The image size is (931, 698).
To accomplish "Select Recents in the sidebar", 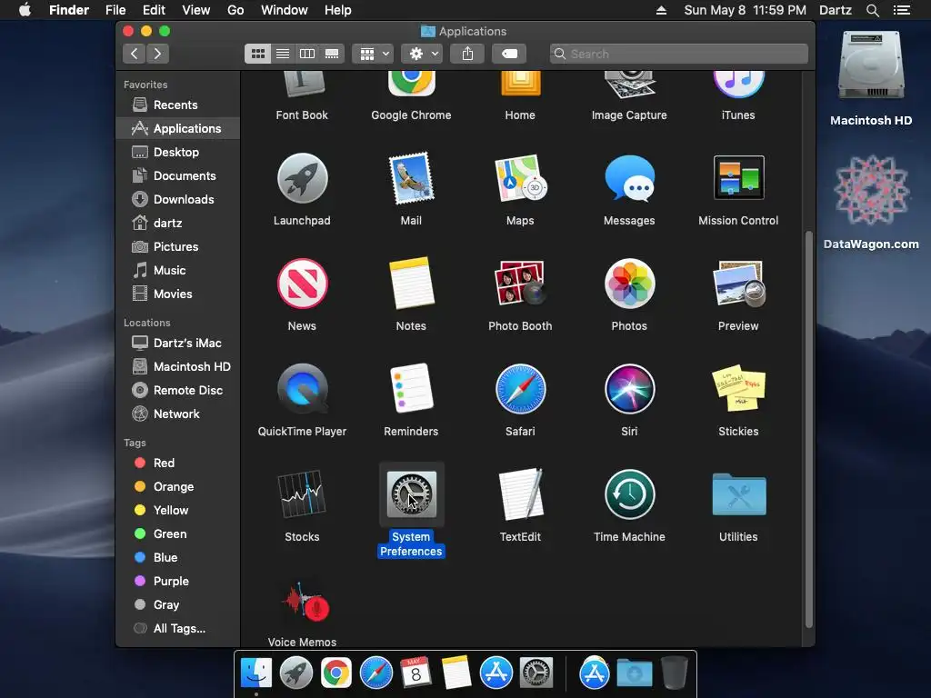I will [178, 105].
